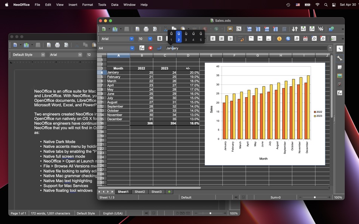Image resolution: width=359 pixels, height=224 pixels.
Task: Go to the last sheet with tab navigation arrow
Action: (112, 192)
